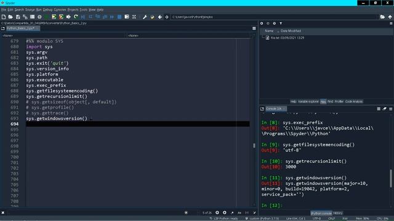
Task: Open the Search menu
Action: point(19,10)
